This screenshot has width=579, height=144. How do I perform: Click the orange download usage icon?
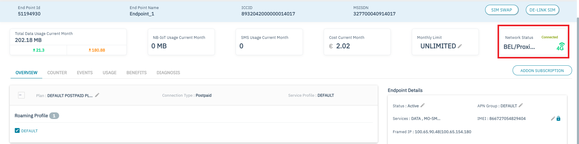pyautogui.click(x=90, y=50)
